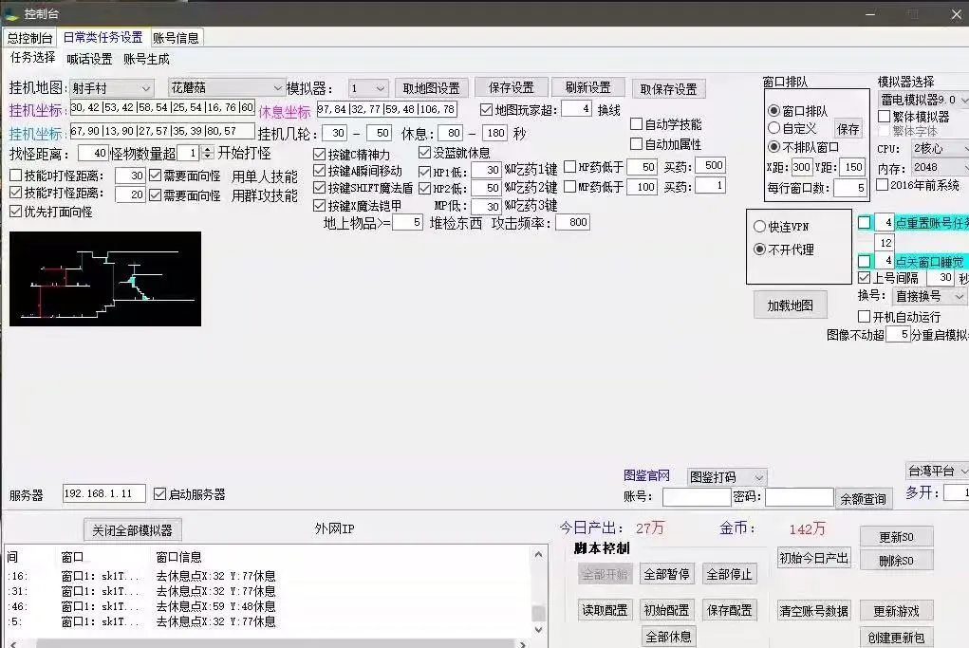969x648 pixels.
Task: Click the 控制台 application icon in the title bar
Action: [x=11, y=13]
